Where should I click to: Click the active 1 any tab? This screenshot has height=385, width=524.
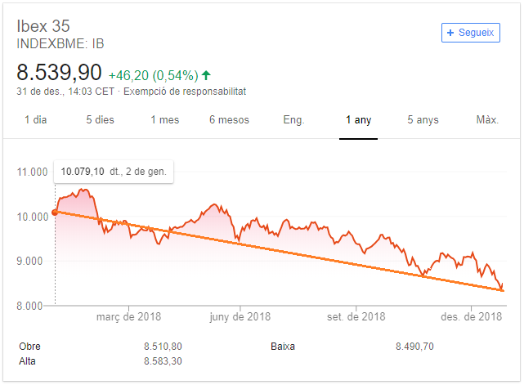click(x=358, y=120)
